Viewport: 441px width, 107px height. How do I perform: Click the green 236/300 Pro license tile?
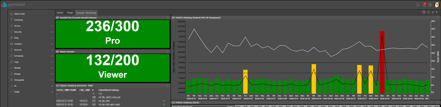click(x=113, y=34)
